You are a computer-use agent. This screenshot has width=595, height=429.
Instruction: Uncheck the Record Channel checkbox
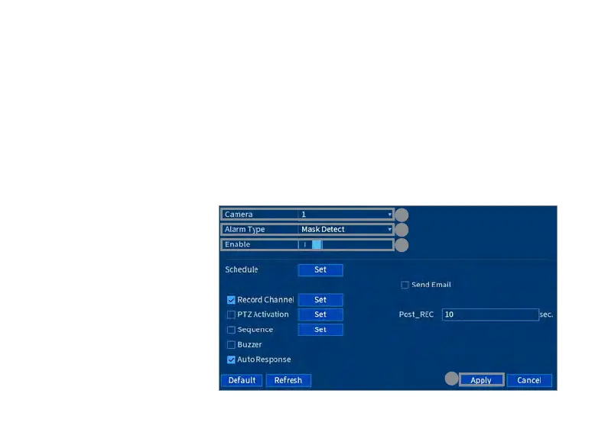(231, 300)
